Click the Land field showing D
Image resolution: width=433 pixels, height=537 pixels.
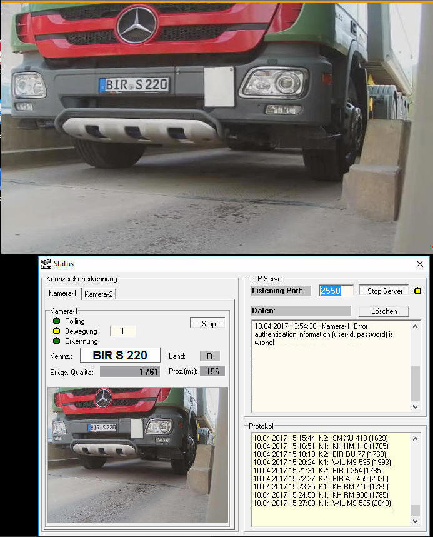tap(209, 356)
